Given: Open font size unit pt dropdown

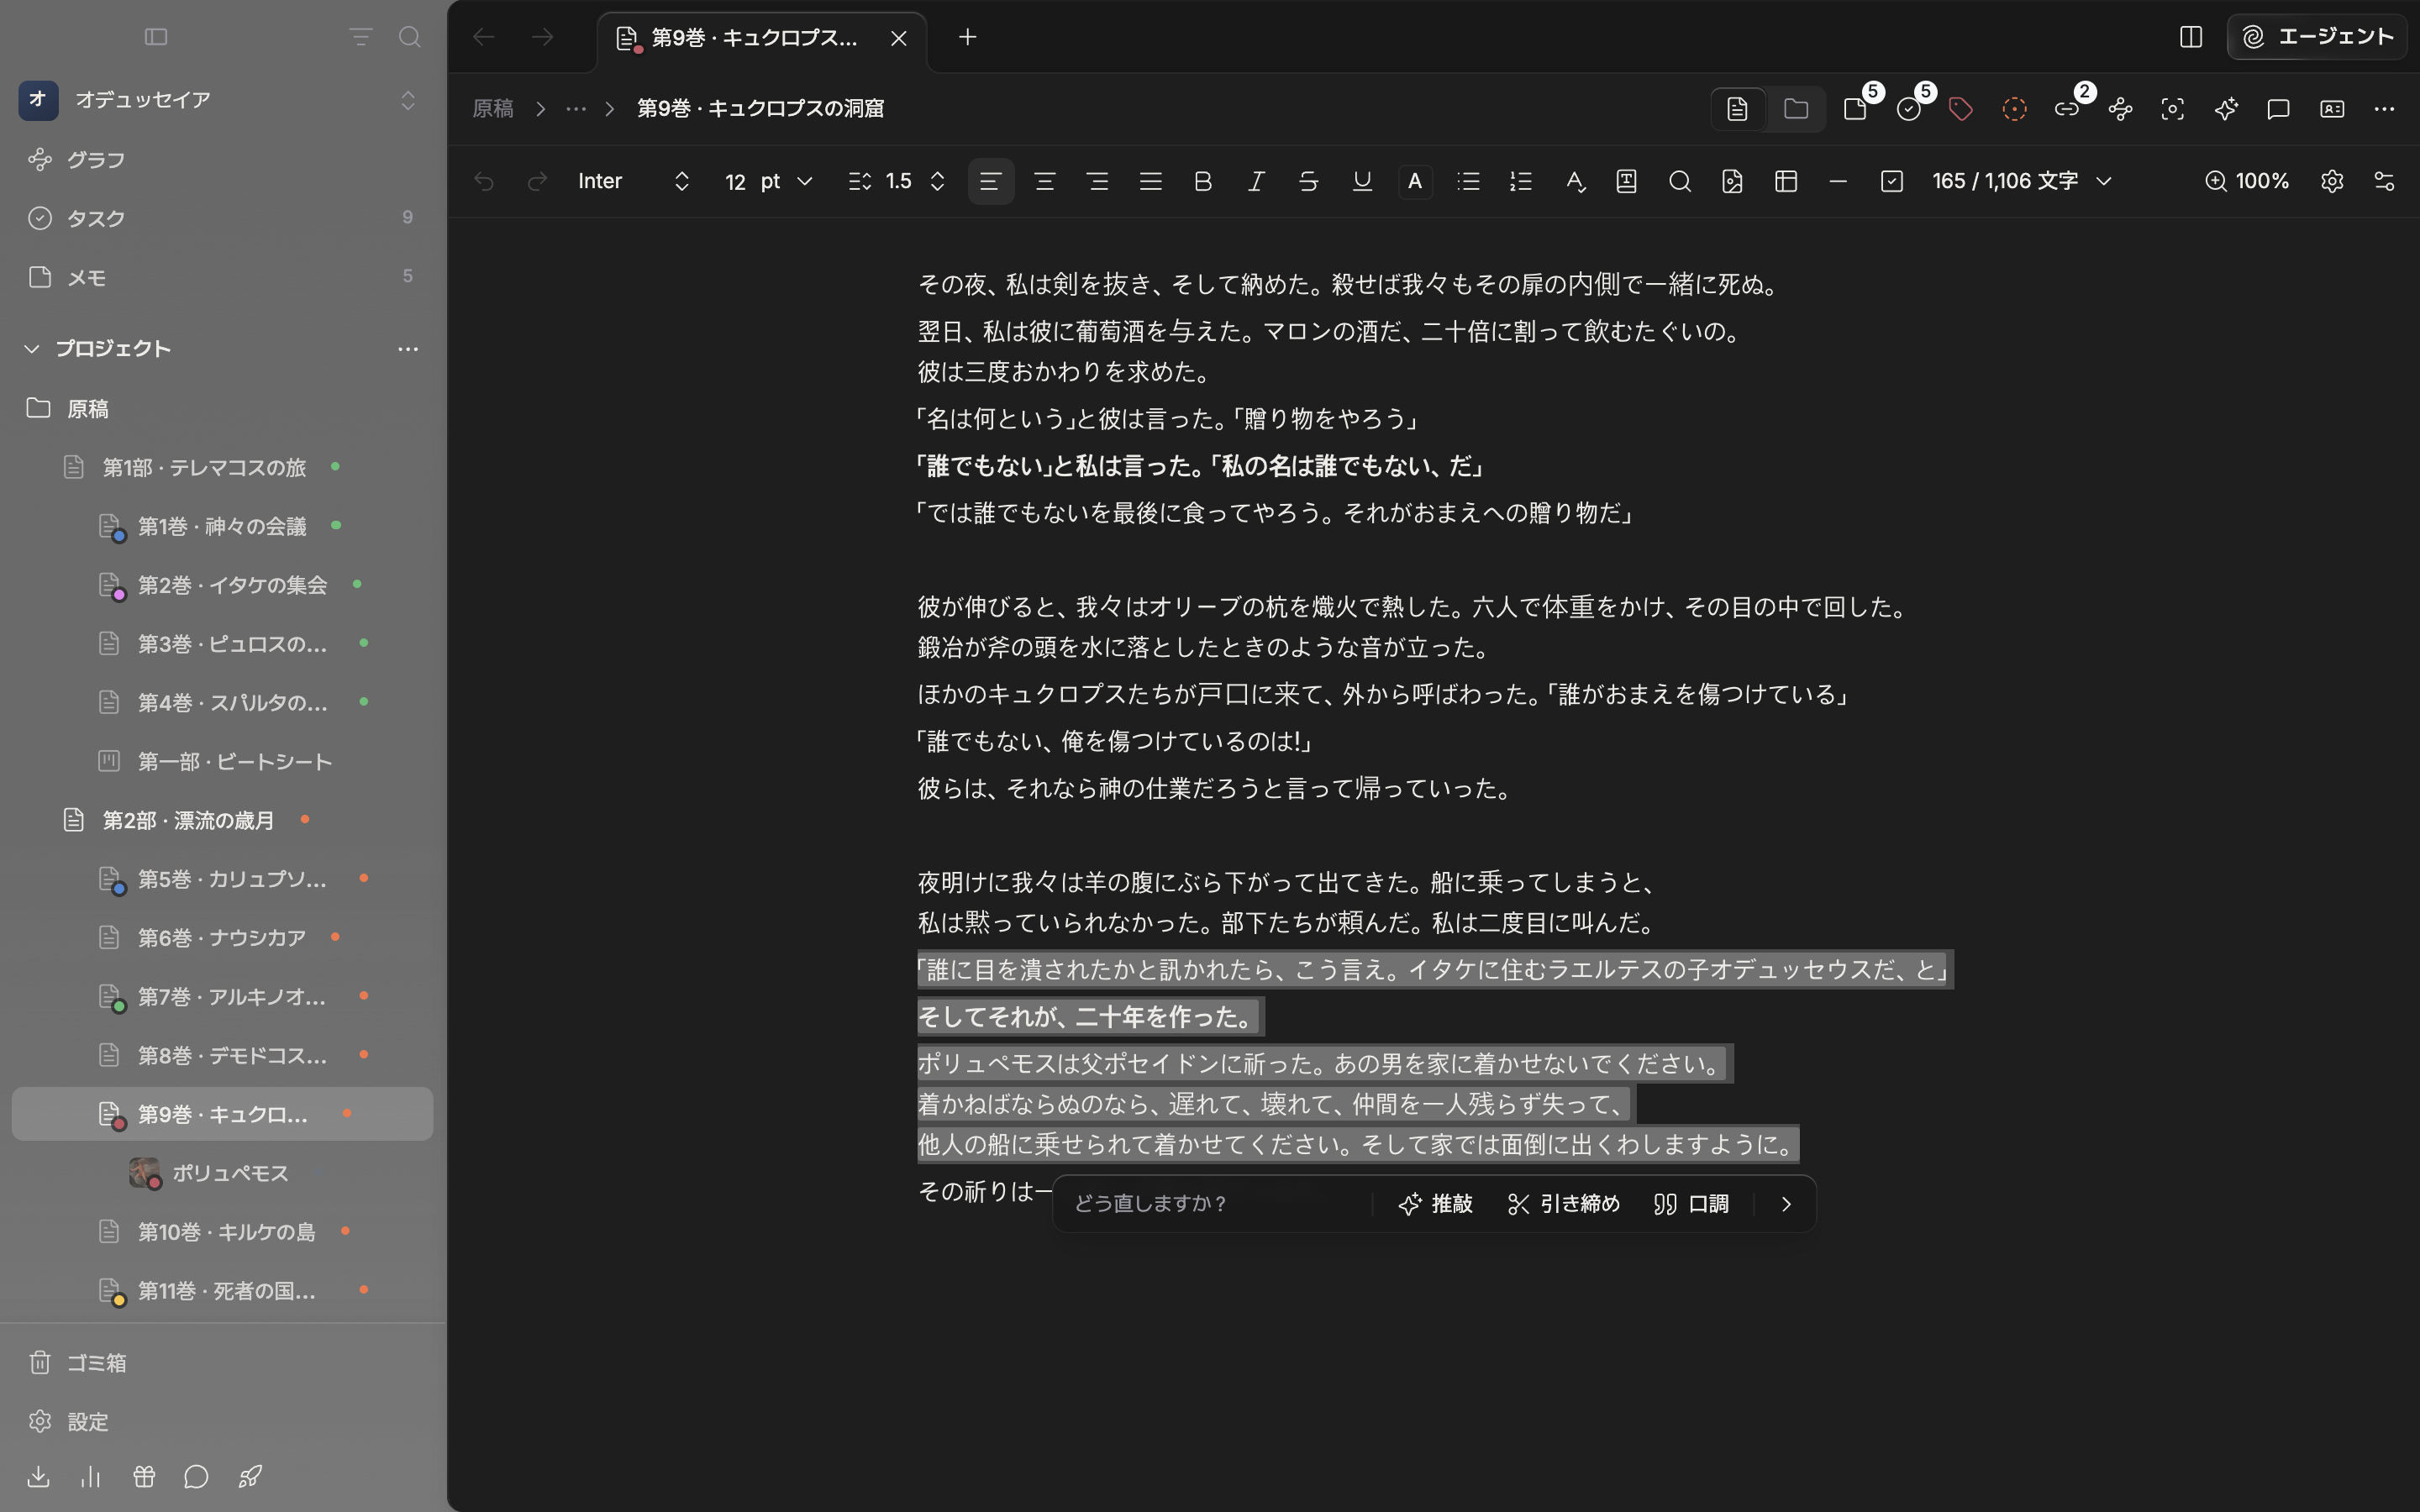Looking at the screenshot, I should [x=787, y=181].
